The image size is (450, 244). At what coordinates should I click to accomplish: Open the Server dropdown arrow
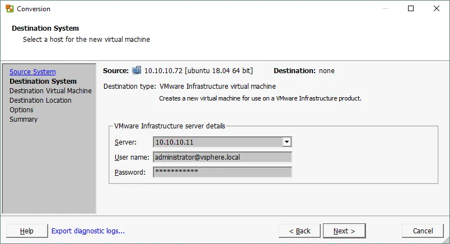pyautogui.click(x=287, y=142)
